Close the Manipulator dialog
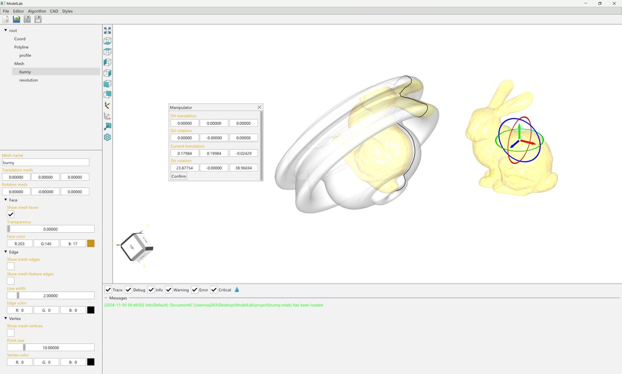The image size is (622, 374). click(260, 107)
